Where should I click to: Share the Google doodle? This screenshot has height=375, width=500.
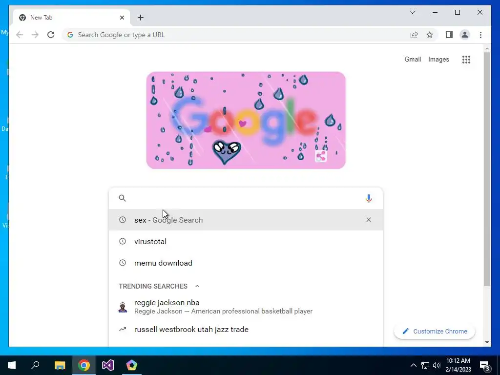pyautogui.click(x=321, y=156)
